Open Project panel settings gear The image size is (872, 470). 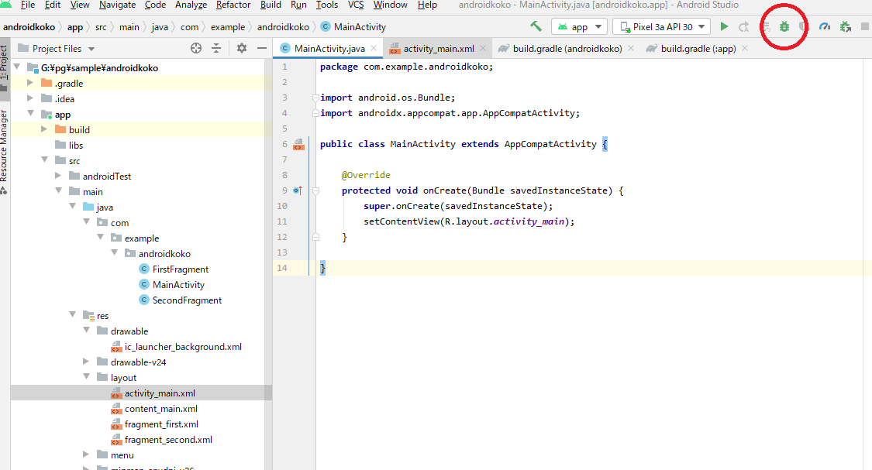point(241,48)
